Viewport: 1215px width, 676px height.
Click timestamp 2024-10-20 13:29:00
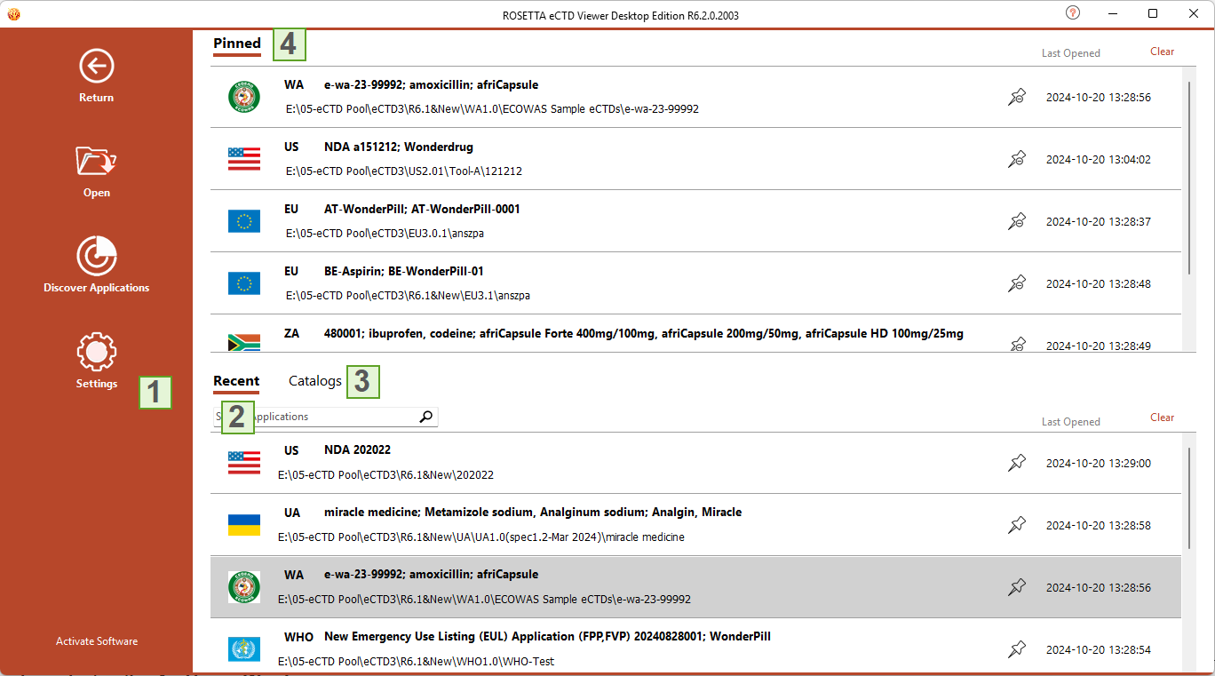1099,464
